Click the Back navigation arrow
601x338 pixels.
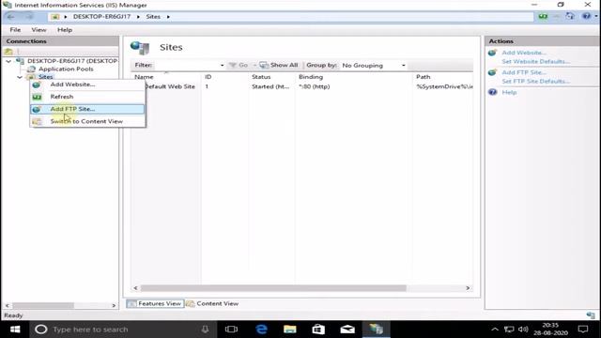pyautogui.click(x=10, y=17)
